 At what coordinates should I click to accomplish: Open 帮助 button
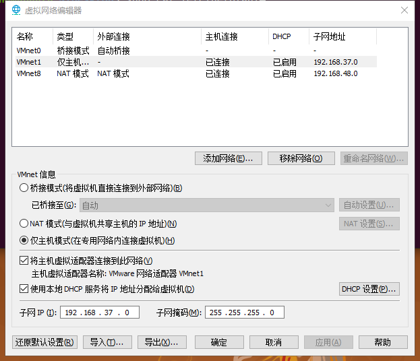pyautogui.click(x=384, y=342)
